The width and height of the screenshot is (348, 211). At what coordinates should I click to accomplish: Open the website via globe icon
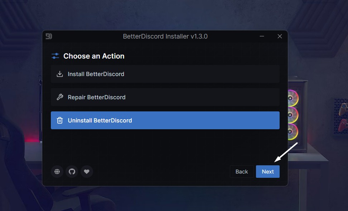57,172
